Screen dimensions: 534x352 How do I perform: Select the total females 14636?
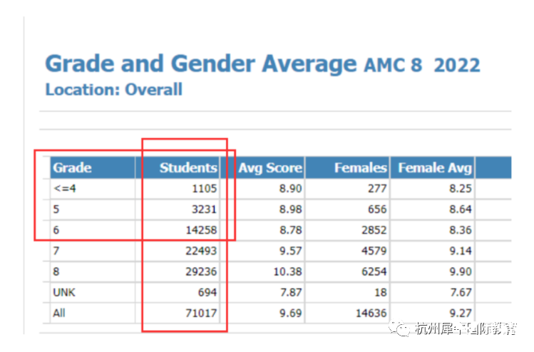coord(371,313)
